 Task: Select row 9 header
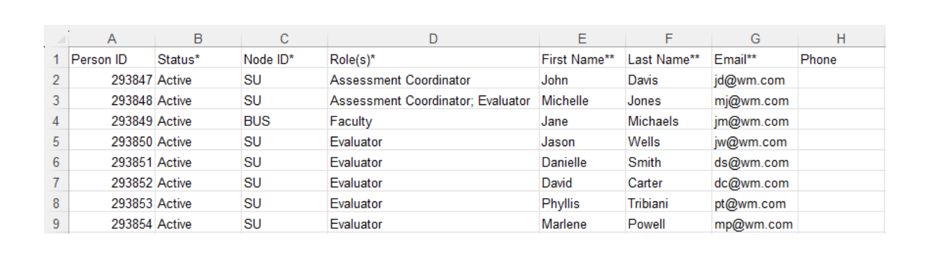point(56,224)
